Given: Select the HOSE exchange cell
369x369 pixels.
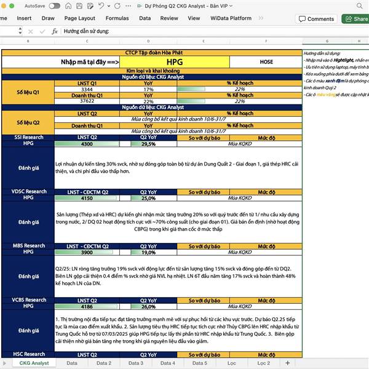Looking at the screenshot, I should [x=266, y=62].
